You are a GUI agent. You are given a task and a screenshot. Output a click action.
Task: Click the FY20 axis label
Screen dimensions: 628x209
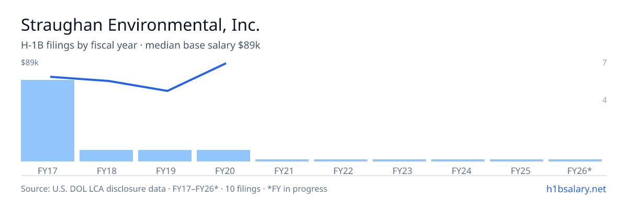223,170
